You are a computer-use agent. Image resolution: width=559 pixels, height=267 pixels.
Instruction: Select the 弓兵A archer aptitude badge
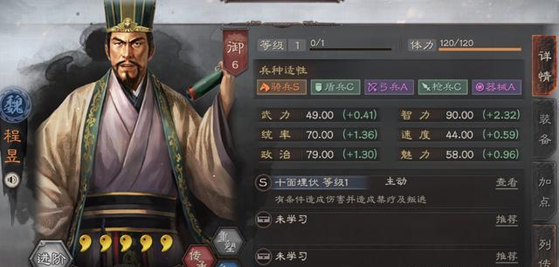(389, 87)
